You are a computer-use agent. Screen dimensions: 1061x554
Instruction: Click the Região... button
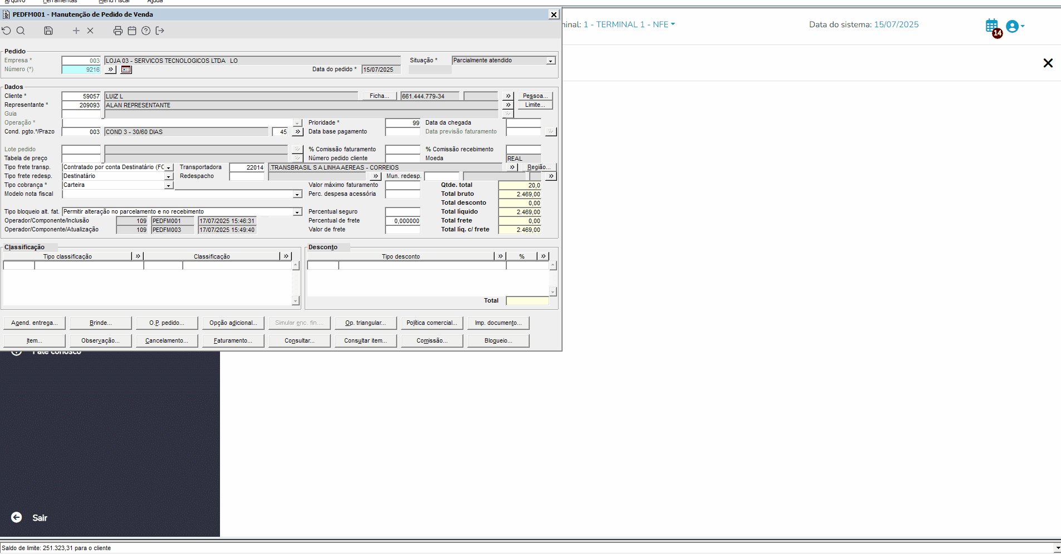click(x=539, y=167)
